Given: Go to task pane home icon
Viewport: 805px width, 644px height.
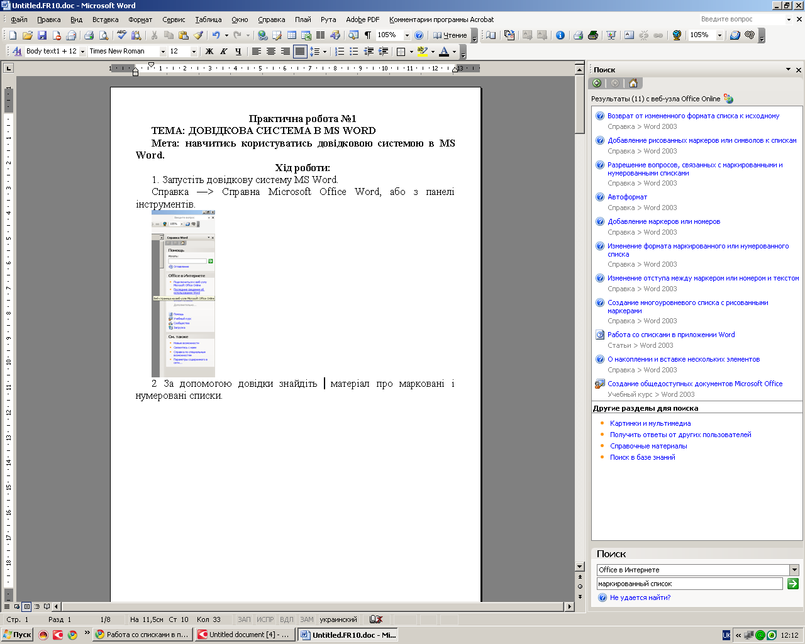Looking at the screenshot, I should click(x=633, y=83).
